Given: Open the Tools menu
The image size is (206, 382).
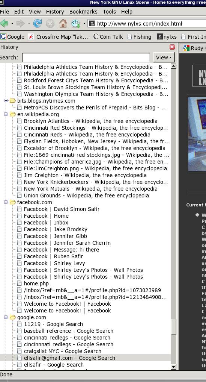Looking at the screenshot, I should click(x=109, y=12).
